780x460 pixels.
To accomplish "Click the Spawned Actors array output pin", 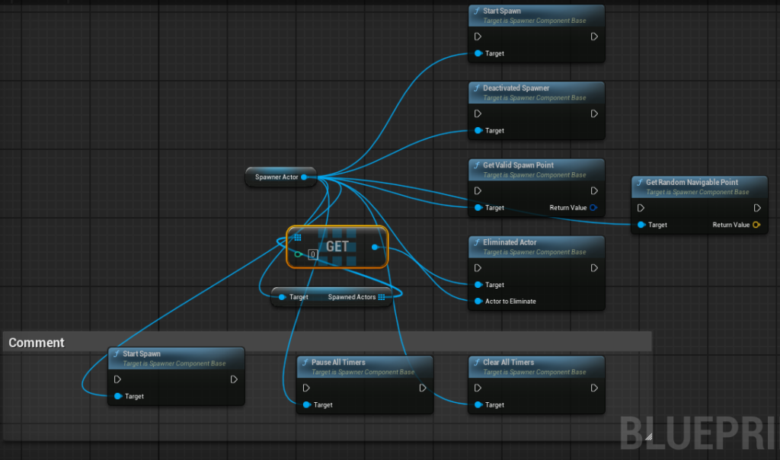I will point(381,297).
